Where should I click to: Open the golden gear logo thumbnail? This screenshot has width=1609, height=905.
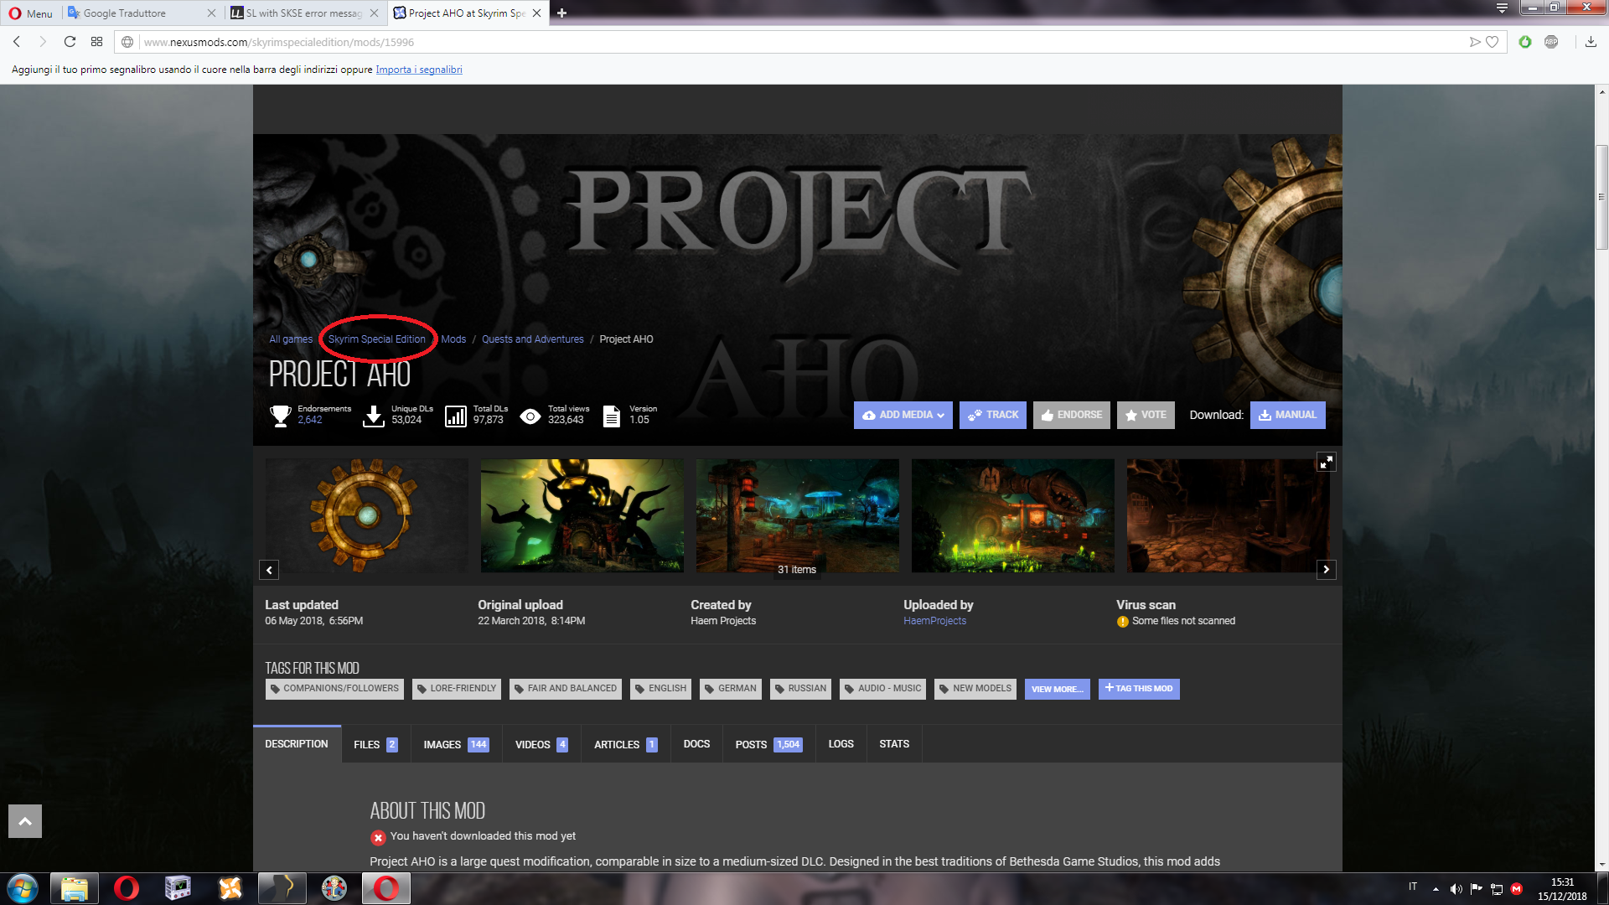(x=366, y=515)
